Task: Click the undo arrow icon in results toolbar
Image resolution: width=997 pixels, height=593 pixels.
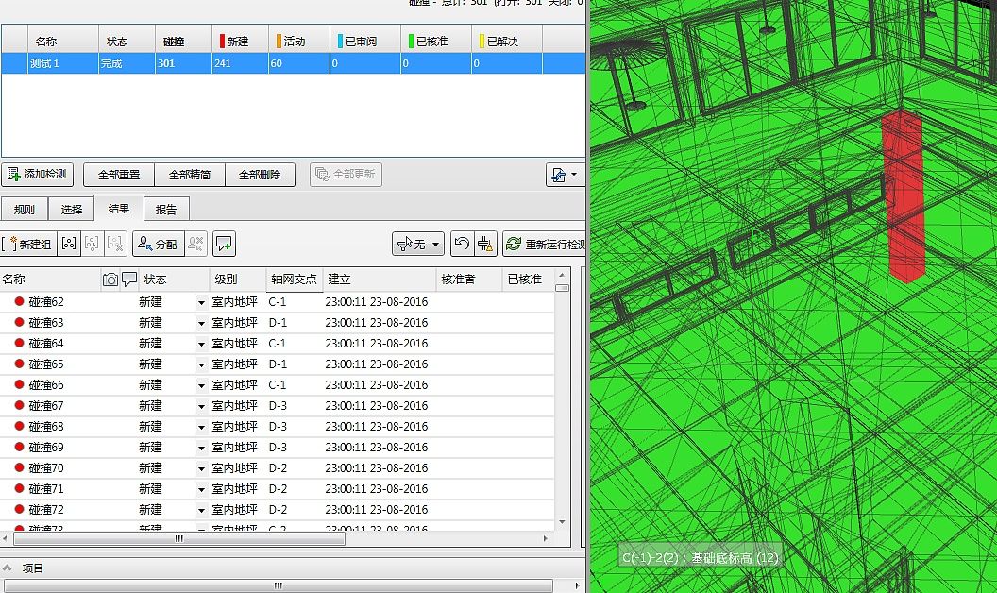Action: coord(462,244)
